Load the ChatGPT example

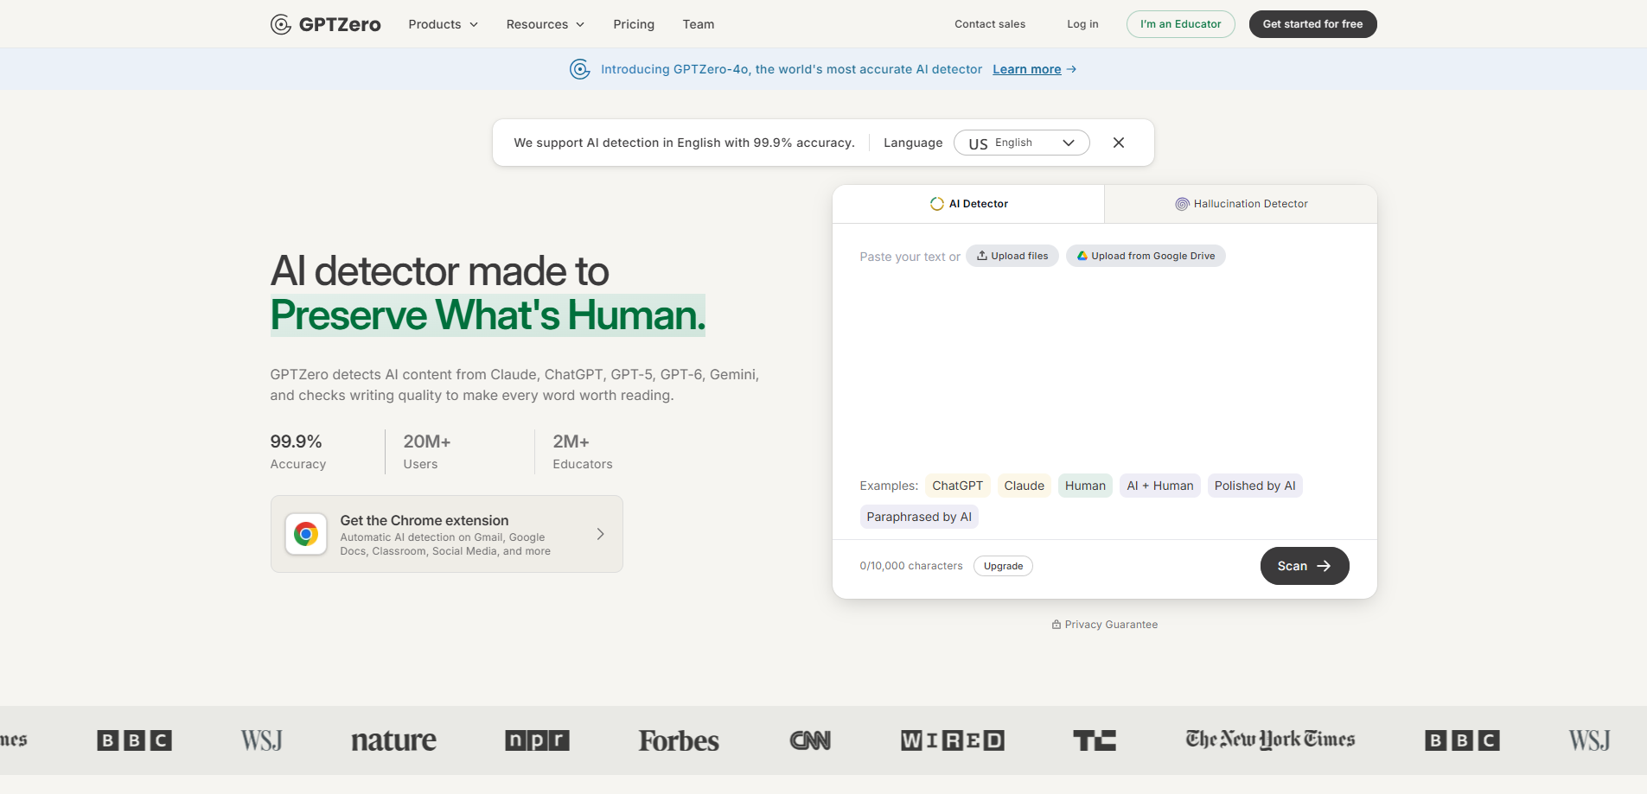click(957, 486)
